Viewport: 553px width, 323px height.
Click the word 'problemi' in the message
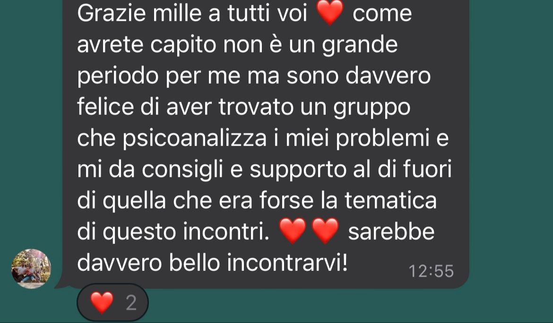tap(382, 138)
